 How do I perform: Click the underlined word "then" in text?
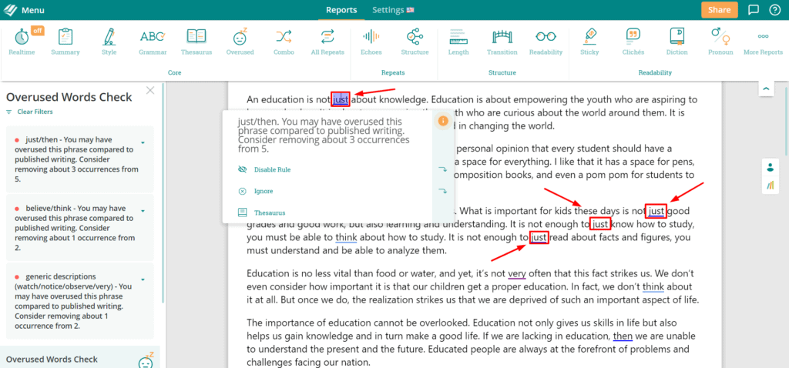click(623, 336)
